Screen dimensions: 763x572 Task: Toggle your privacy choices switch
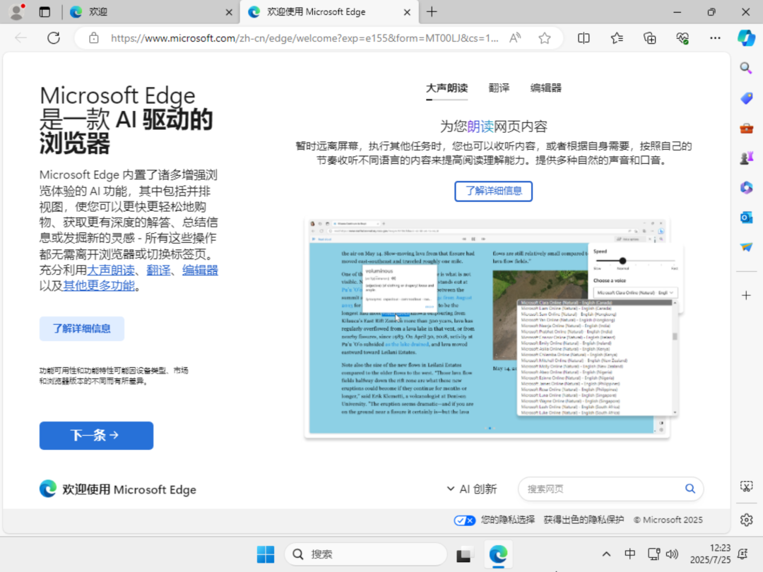tap(464, 520)
